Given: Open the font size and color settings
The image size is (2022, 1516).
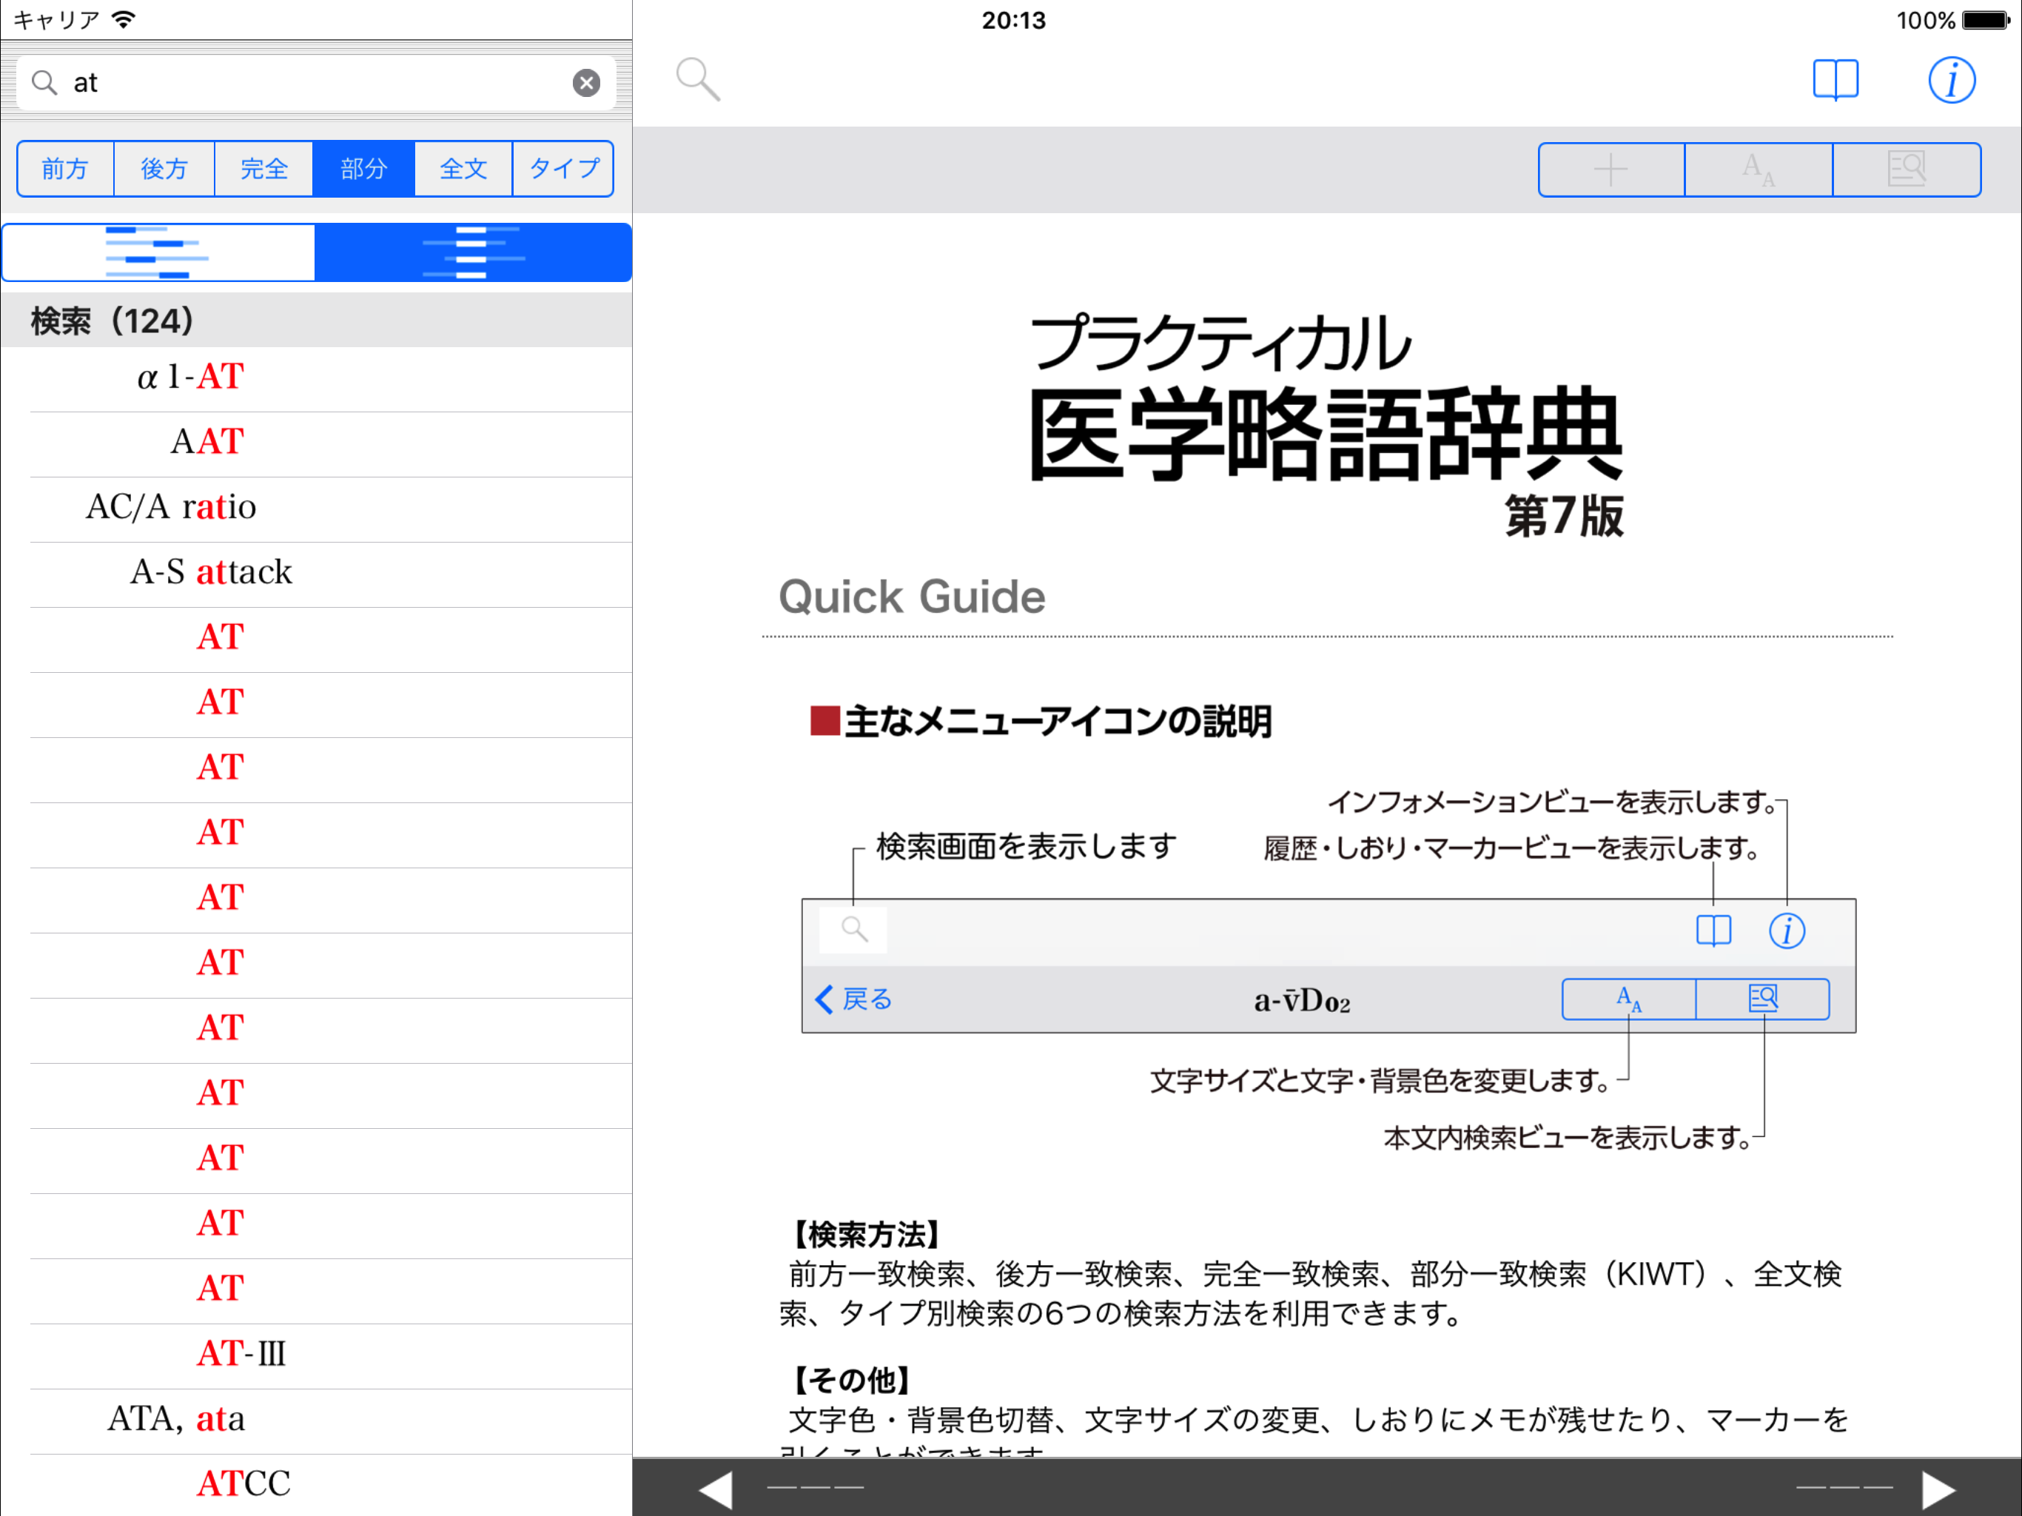Looking at the screenshot, I should [x=1758, y=170].
